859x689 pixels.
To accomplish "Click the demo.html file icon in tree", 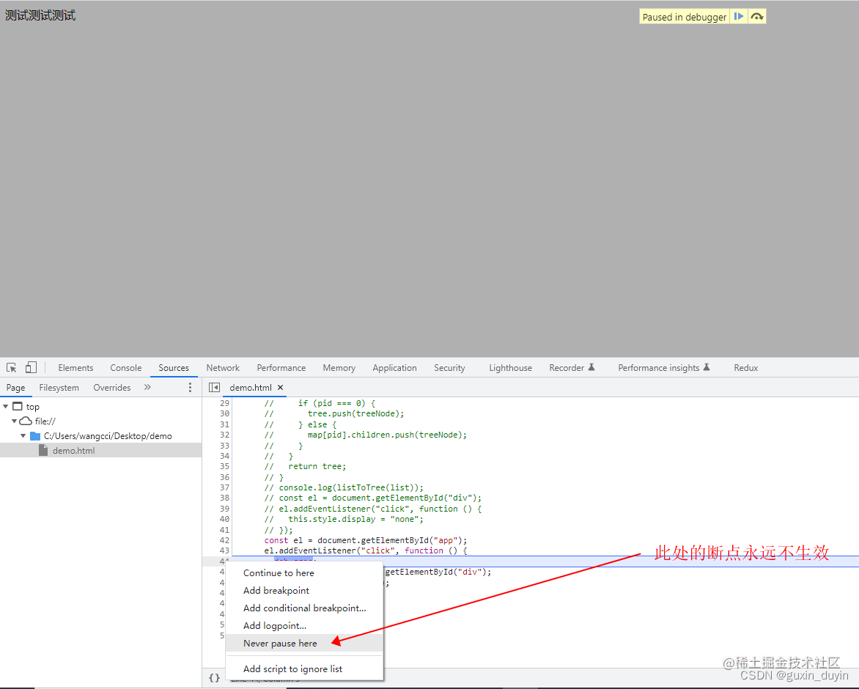I will point(43,450).
